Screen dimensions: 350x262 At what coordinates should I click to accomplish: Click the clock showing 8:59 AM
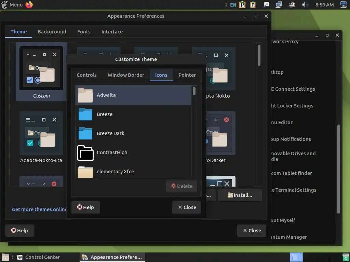[324, 5]
